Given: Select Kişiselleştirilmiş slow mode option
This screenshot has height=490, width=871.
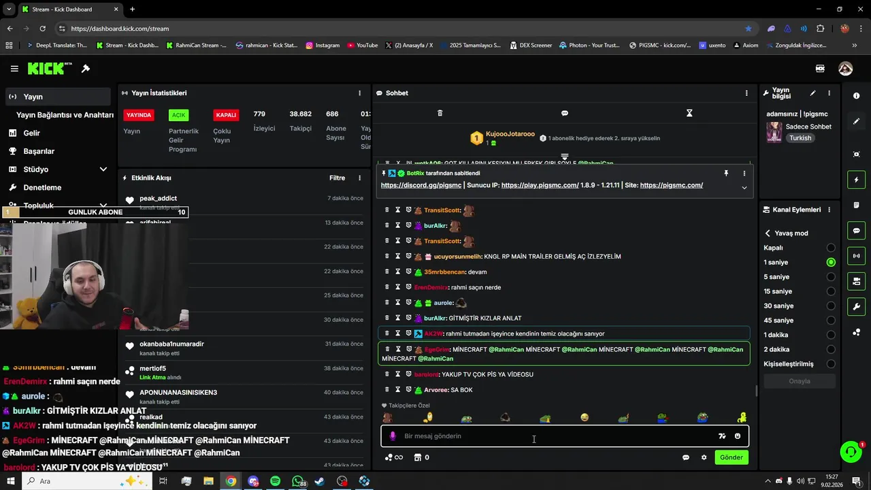Looking at the screenshot, I should 831,364.
